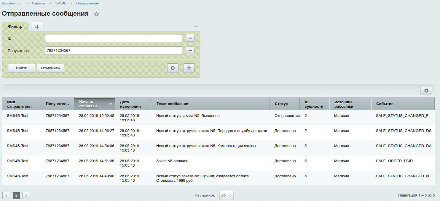Go to previous page arrow
Screen dimensions: 440x201
click(x=6, y=195)
